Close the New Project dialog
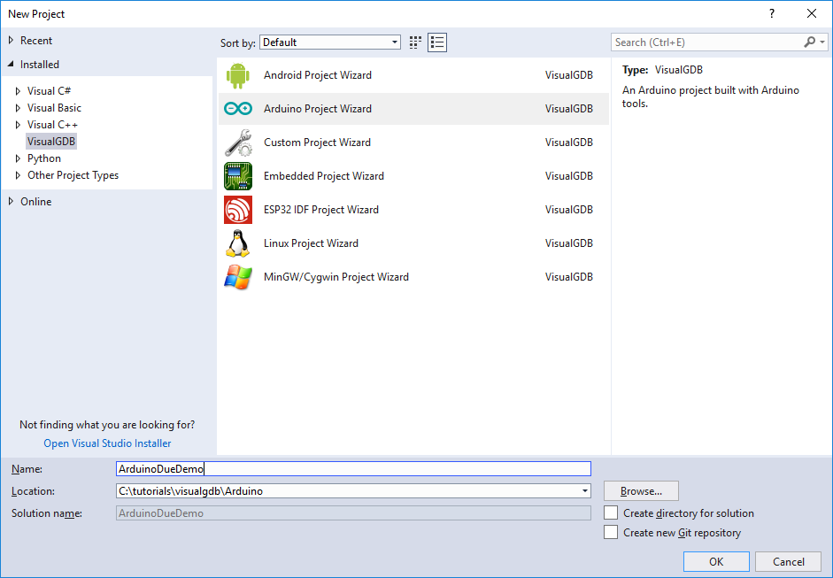 pyautogui.click(x=811, y=14)
